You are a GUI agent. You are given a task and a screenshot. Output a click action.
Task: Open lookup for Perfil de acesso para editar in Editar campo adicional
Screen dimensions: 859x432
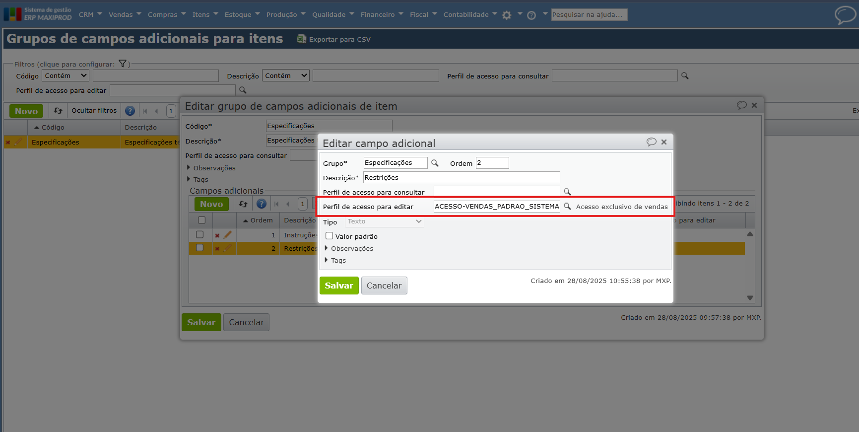click(x=567, y=206)
